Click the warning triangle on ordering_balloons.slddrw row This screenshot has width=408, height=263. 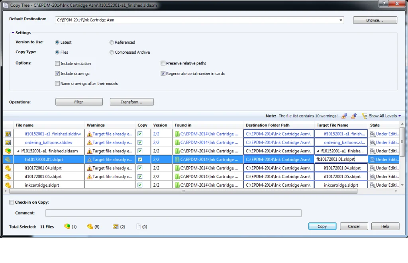point(88,142)
